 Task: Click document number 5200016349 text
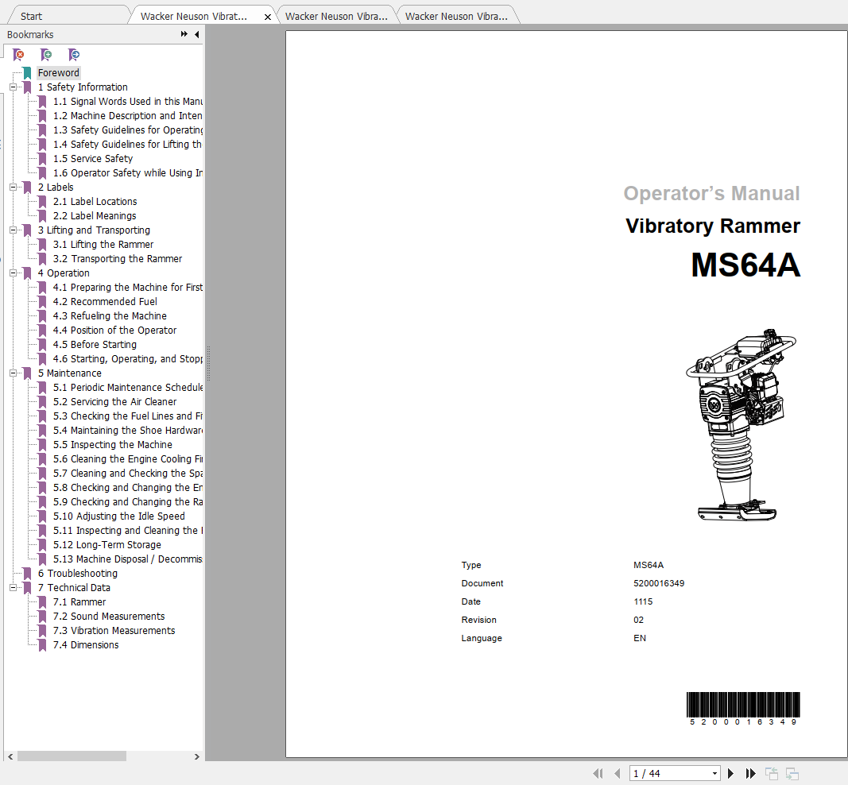[659, 583]
